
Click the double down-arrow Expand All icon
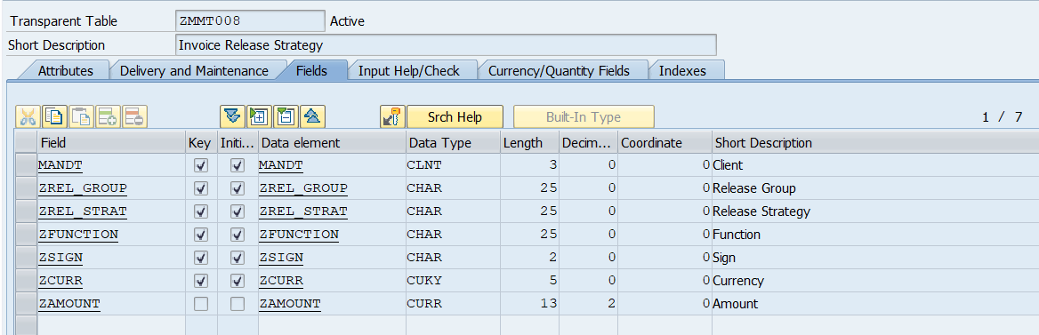click(x=232, y=117)
